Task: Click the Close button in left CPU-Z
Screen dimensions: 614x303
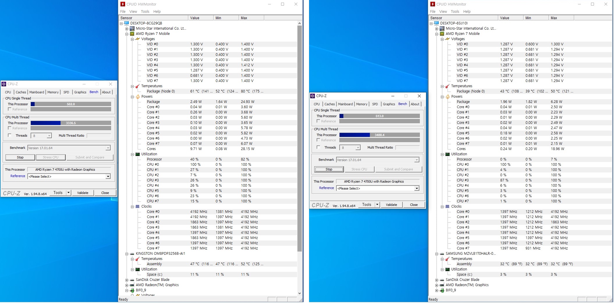Action: click(105, 193)
